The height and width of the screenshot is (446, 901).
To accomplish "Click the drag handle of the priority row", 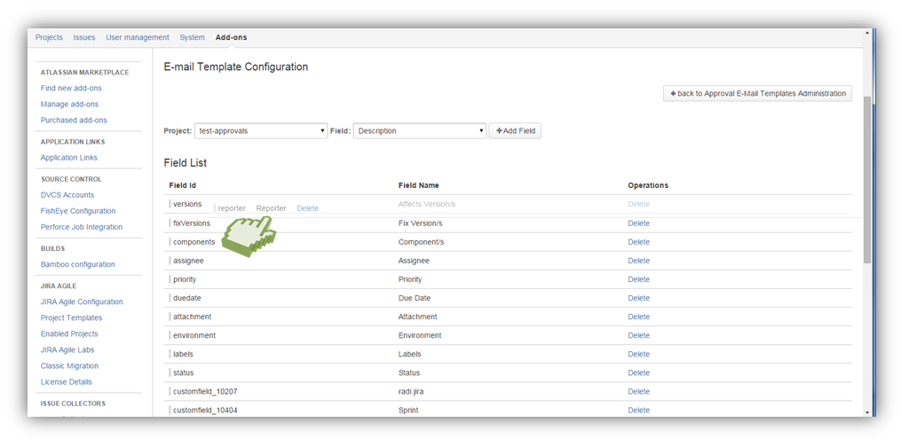I will pos(170,279).
